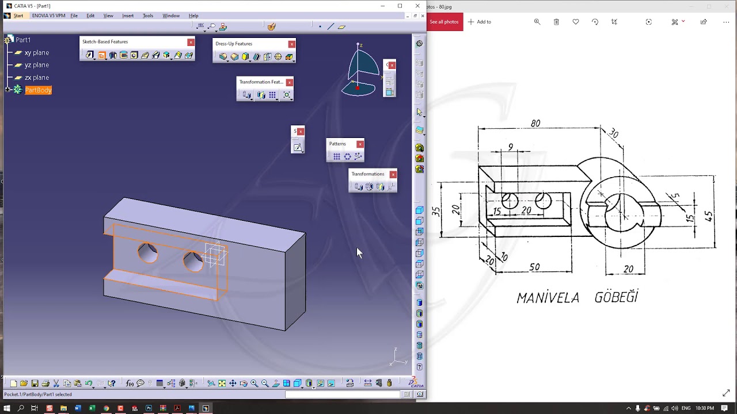Open Edge Fillet sub-options arrow
The height and width of the screenshot is (414, 737).
tap(228, 60)
